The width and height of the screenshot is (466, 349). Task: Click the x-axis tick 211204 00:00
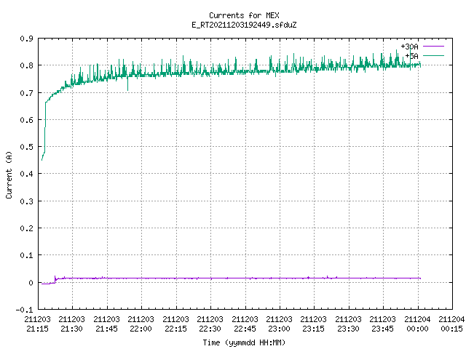pos(417,324)
